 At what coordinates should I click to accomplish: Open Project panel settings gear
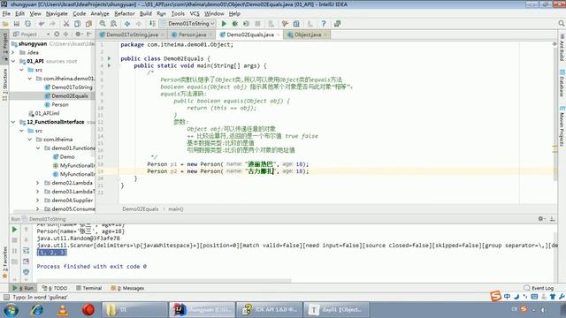(x=78, y=34)
